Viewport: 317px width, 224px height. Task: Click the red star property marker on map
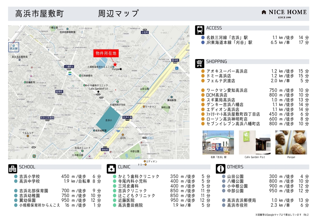[115, 65]
